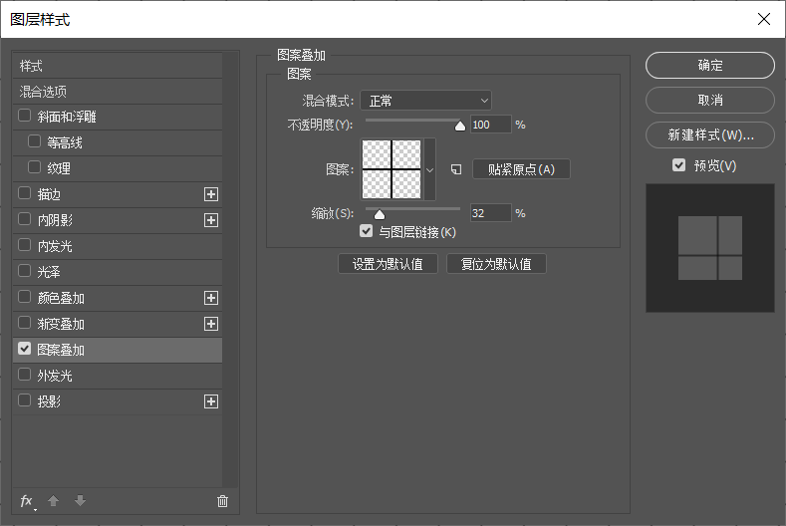Enable the 斜面和浮雕 checkbox
This screenshot has width=786, height=526.
tap(24, 116)
